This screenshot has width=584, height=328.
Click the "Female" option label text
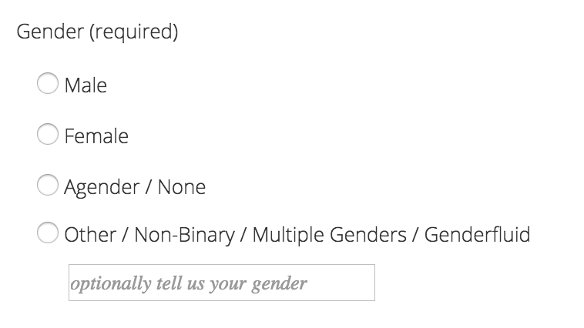pyautogui.click(x=96, y=136)
